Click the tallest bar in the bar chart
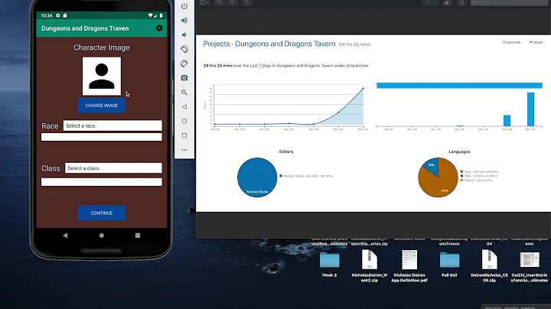 click(x=530, y=109)
